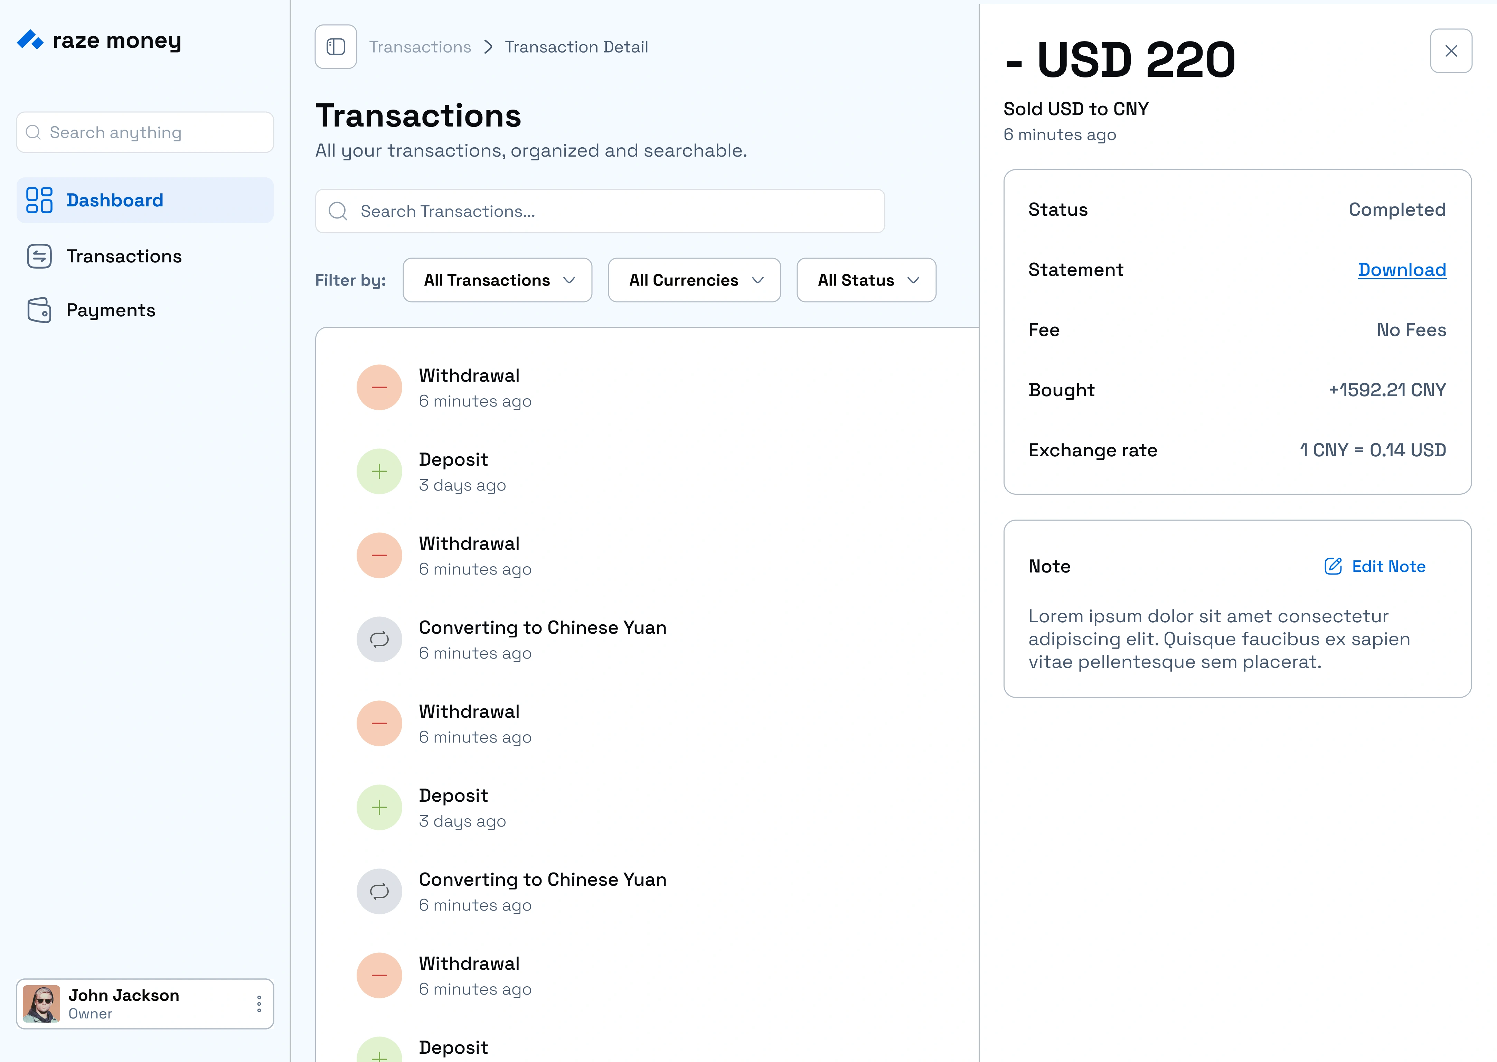Go to Transactions in the sidebar
This screenshot has width=1497, height=1062.
point(124,257)
